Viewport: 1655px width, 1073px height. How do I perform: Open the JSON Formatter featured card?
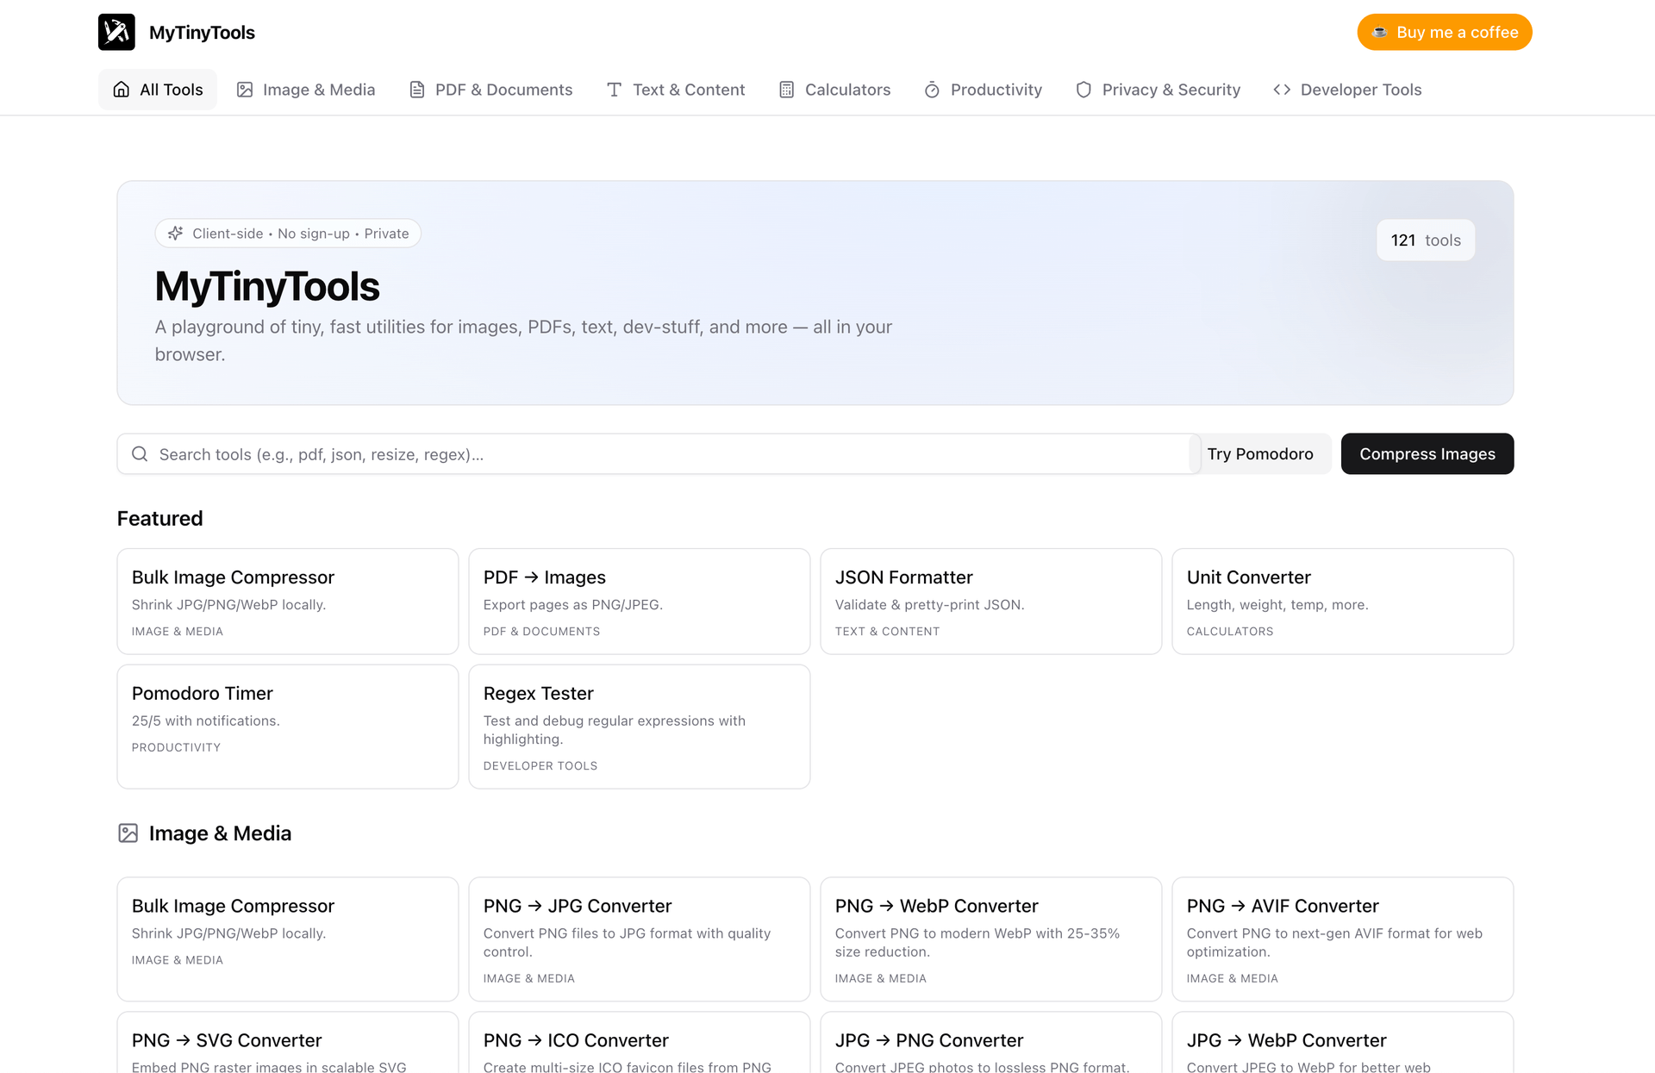click(990, 602)
